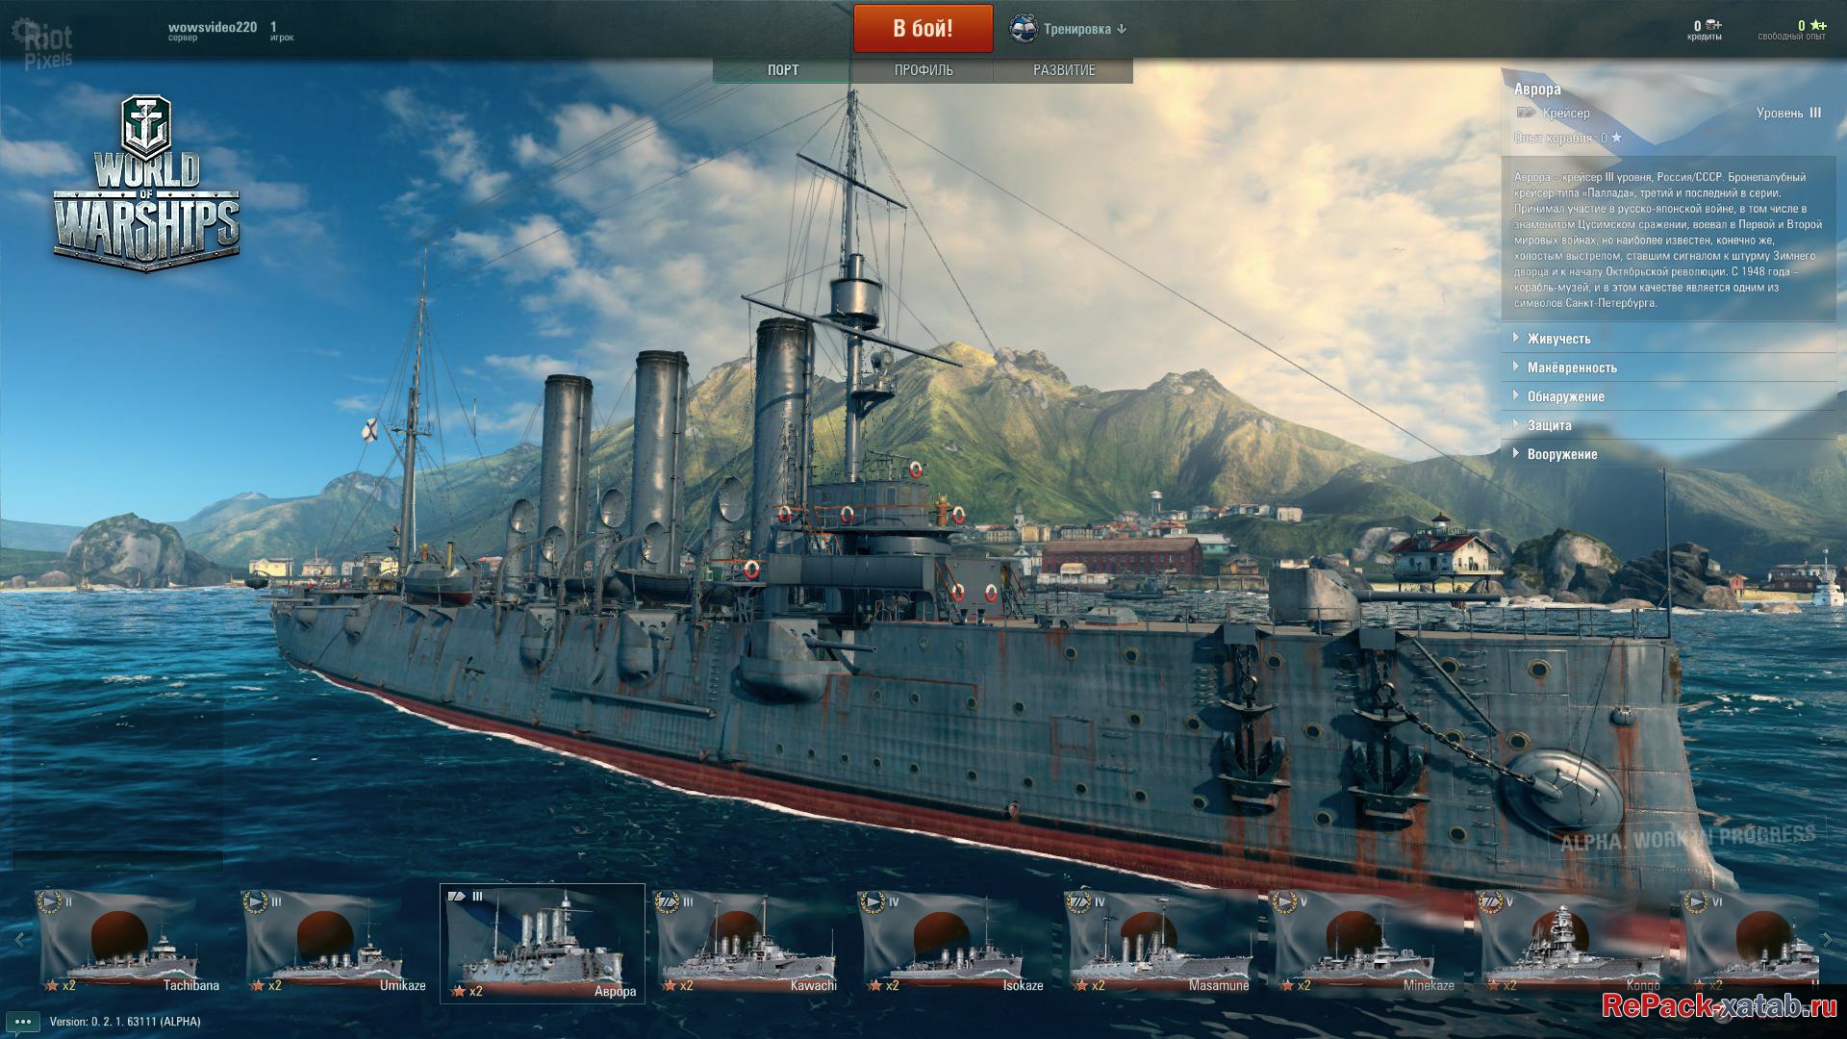Select the Tachibana ship thumbnail
Screen dimensions: 1847x1039
click(x=129, y=943)
